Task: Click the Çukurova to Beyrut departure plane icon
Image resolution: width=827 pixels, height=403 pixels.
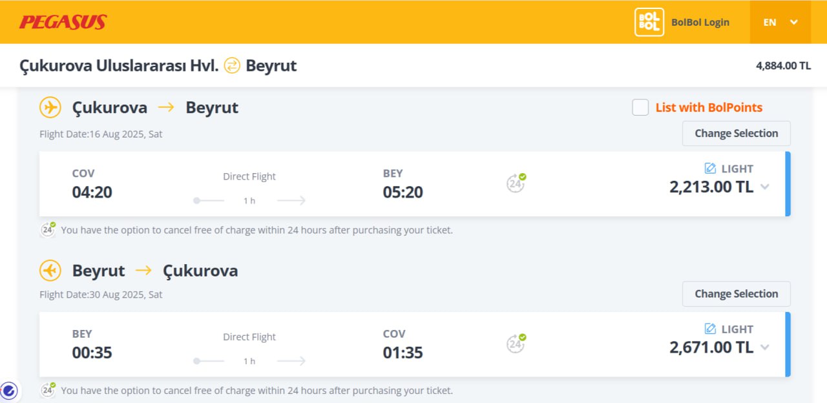Action: 50,107
